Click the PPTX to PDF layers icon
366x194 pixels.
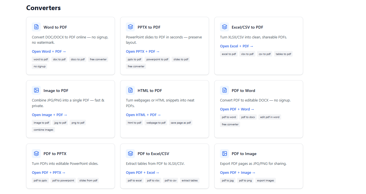[130, 27]
